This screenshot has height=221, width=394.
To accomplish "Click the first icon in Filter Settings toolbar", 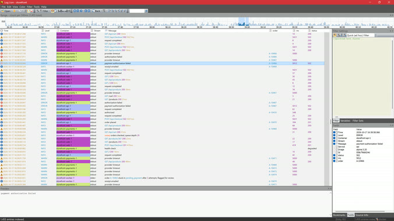I will point(335,35).
